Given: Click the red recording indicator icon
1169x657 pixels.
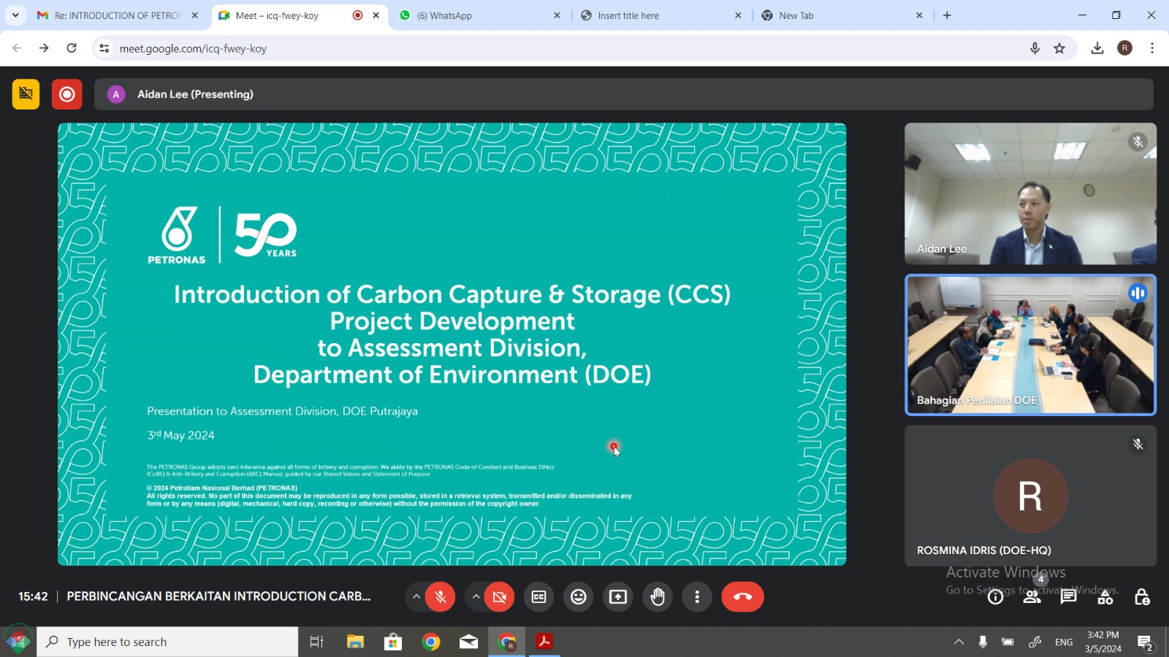Looking at the screenshot, I should pyautogui.click(x=67, y=94).
